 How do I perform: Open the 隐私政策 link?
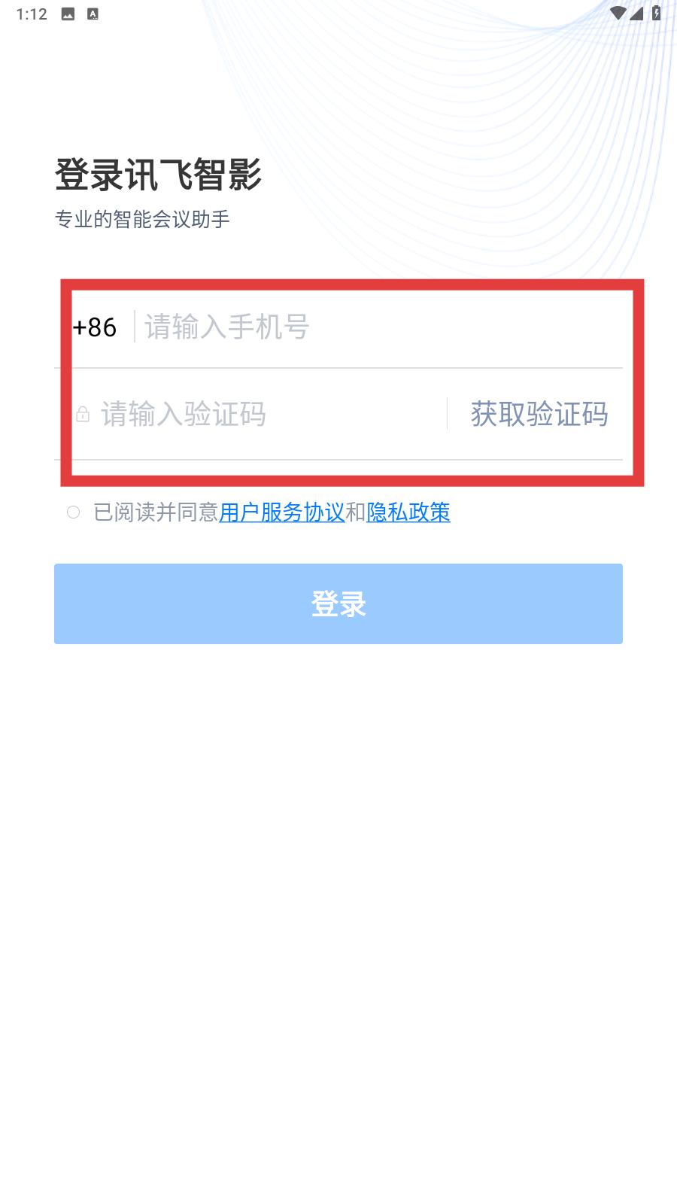click(408, 512)
